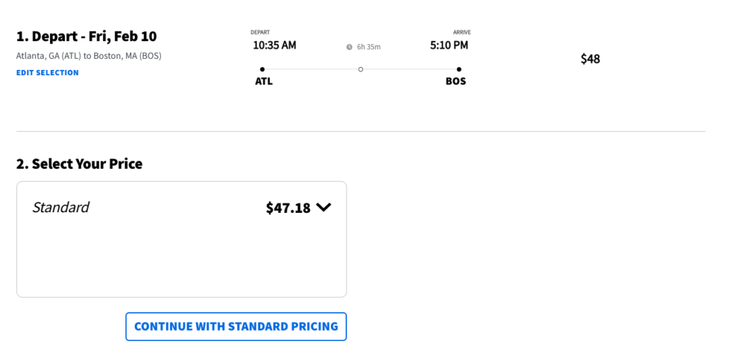This screenshot has height=361, width=755.
Task: Click the clock icon beside flight duration
Action: [349, 47]
